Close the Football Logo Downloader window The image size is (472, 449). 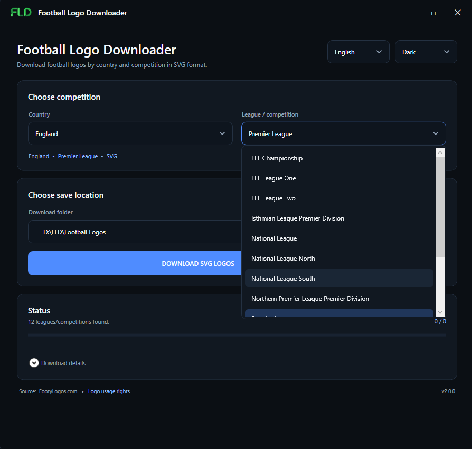(458, 12)
